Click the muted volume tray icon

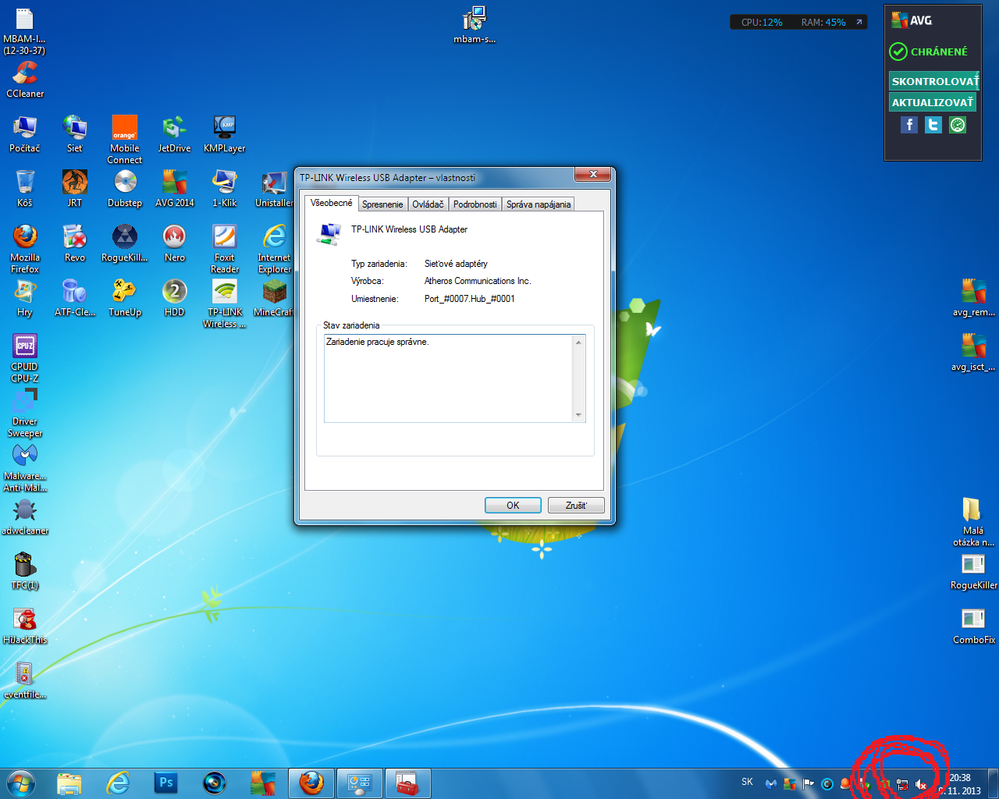[x=921, y=784]
